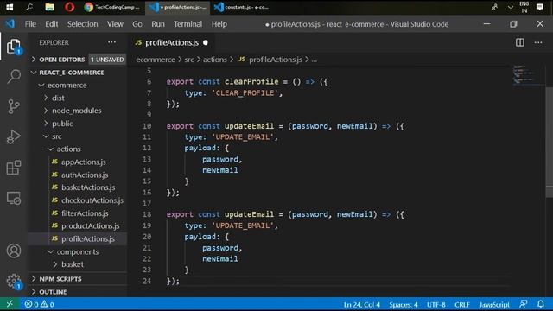Click the remote window status bar icon

point(10,304)
